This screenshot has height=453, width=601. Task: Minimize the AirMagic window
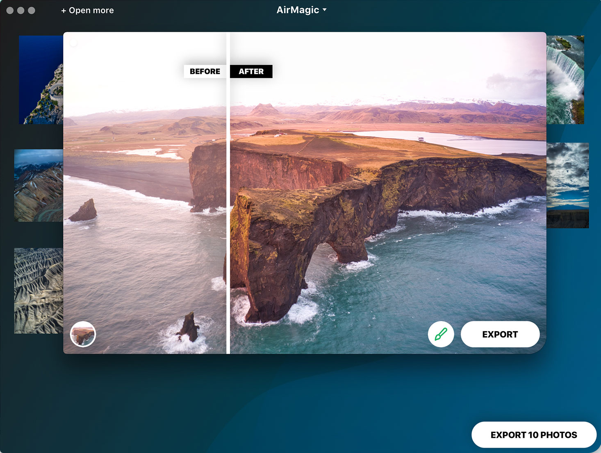tap(20, 10)
